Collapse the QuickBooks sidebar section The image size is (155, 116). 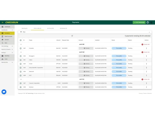pos(12,30)
